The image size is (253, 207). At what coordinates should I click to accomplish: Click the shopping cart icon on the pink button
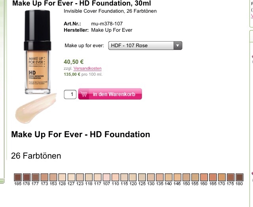click(84, 94)
